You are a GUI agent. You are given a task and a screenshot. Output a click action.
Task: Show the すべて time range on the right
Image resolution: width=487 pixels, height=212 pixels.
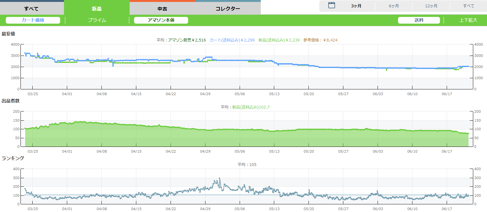point(468,6)
